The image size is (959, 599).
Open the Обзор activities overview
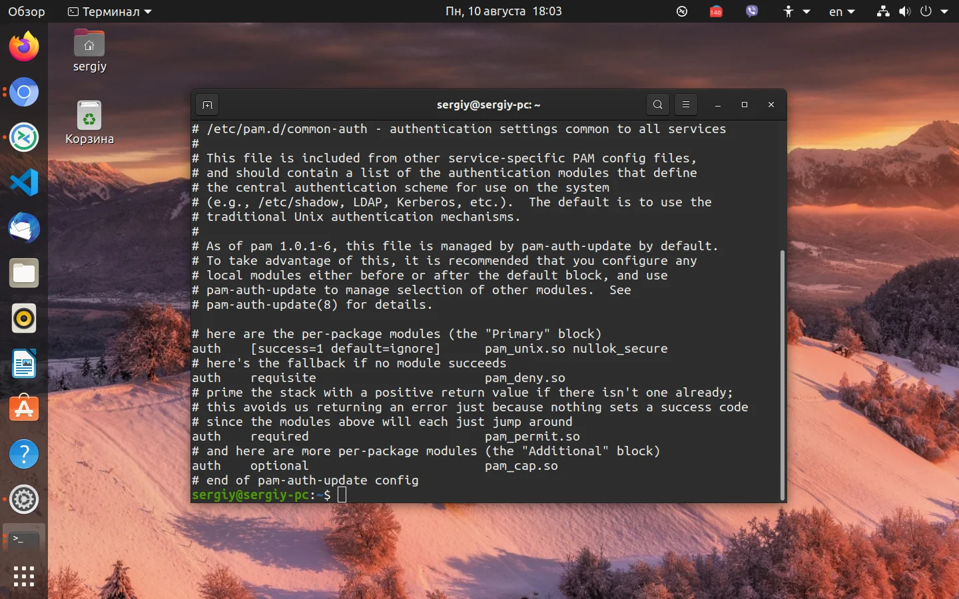pyautogui.click(x=27, y=11)
